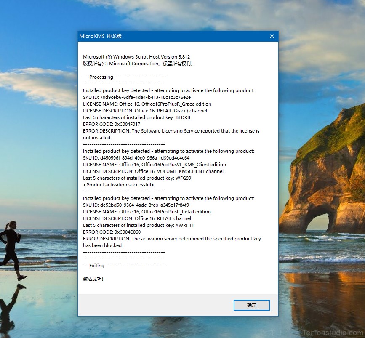The image size is (365, 338).
Task: Click the RETAIL(Grace) channel description line
Action: pos(145,111)
